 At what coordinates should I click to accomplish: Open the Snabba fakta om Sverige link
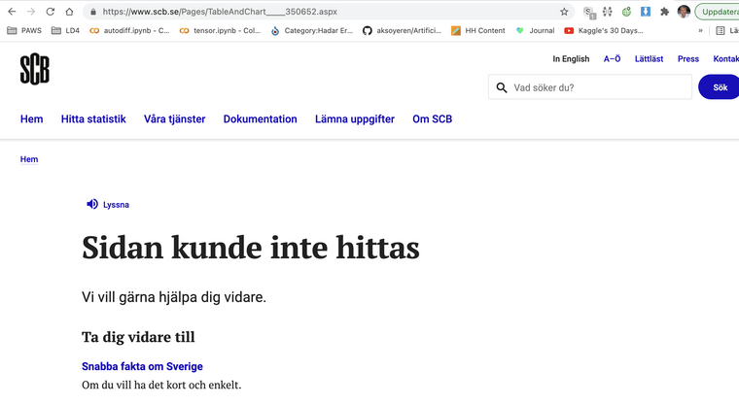point(142,366)
